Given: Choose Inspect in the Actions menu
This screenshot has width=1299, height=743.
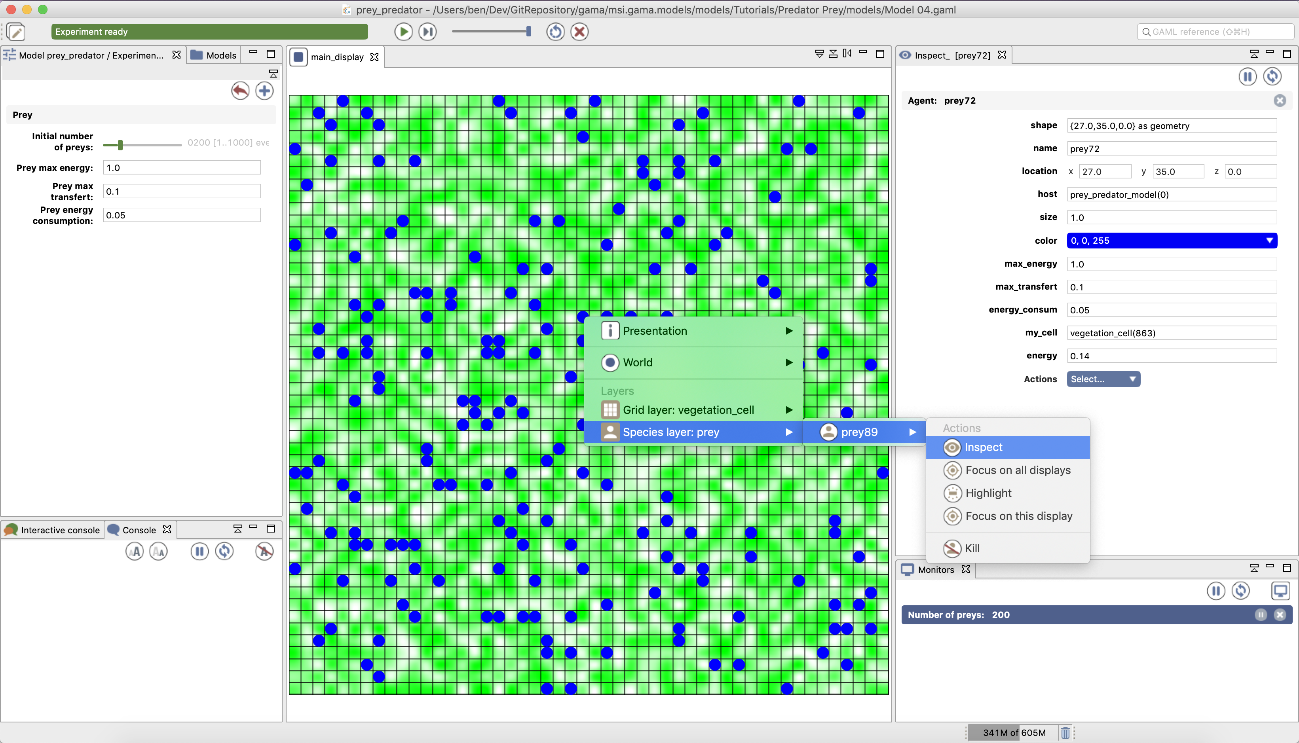Looking at the screenshot, I should (1008, 447).
